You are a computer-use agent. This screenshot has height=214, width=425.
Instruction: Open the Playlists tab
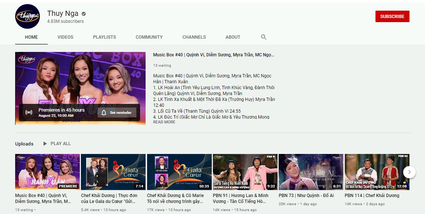[105, 37]
